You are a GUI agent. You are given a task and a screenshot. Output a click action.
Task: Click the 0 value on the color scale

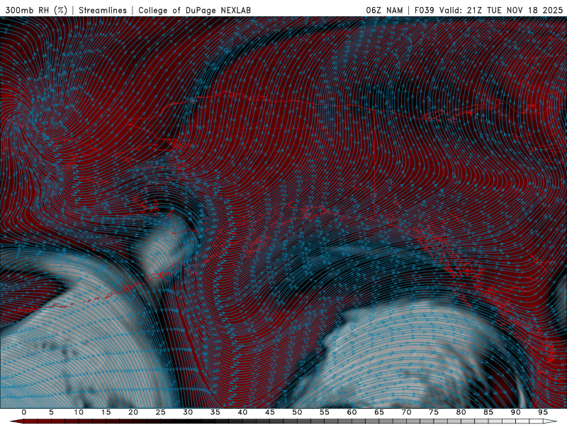click(x=24, y=412)
